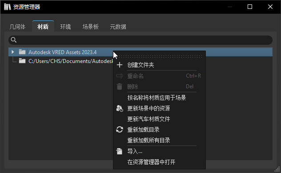Click folder icon of Autodesk VRED Assets 2023.4
The width and height of the screenshot is (281, 173).
22,52
